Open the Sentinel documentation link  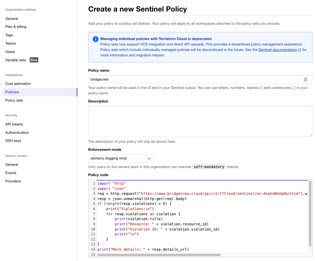tap(278, 50)
